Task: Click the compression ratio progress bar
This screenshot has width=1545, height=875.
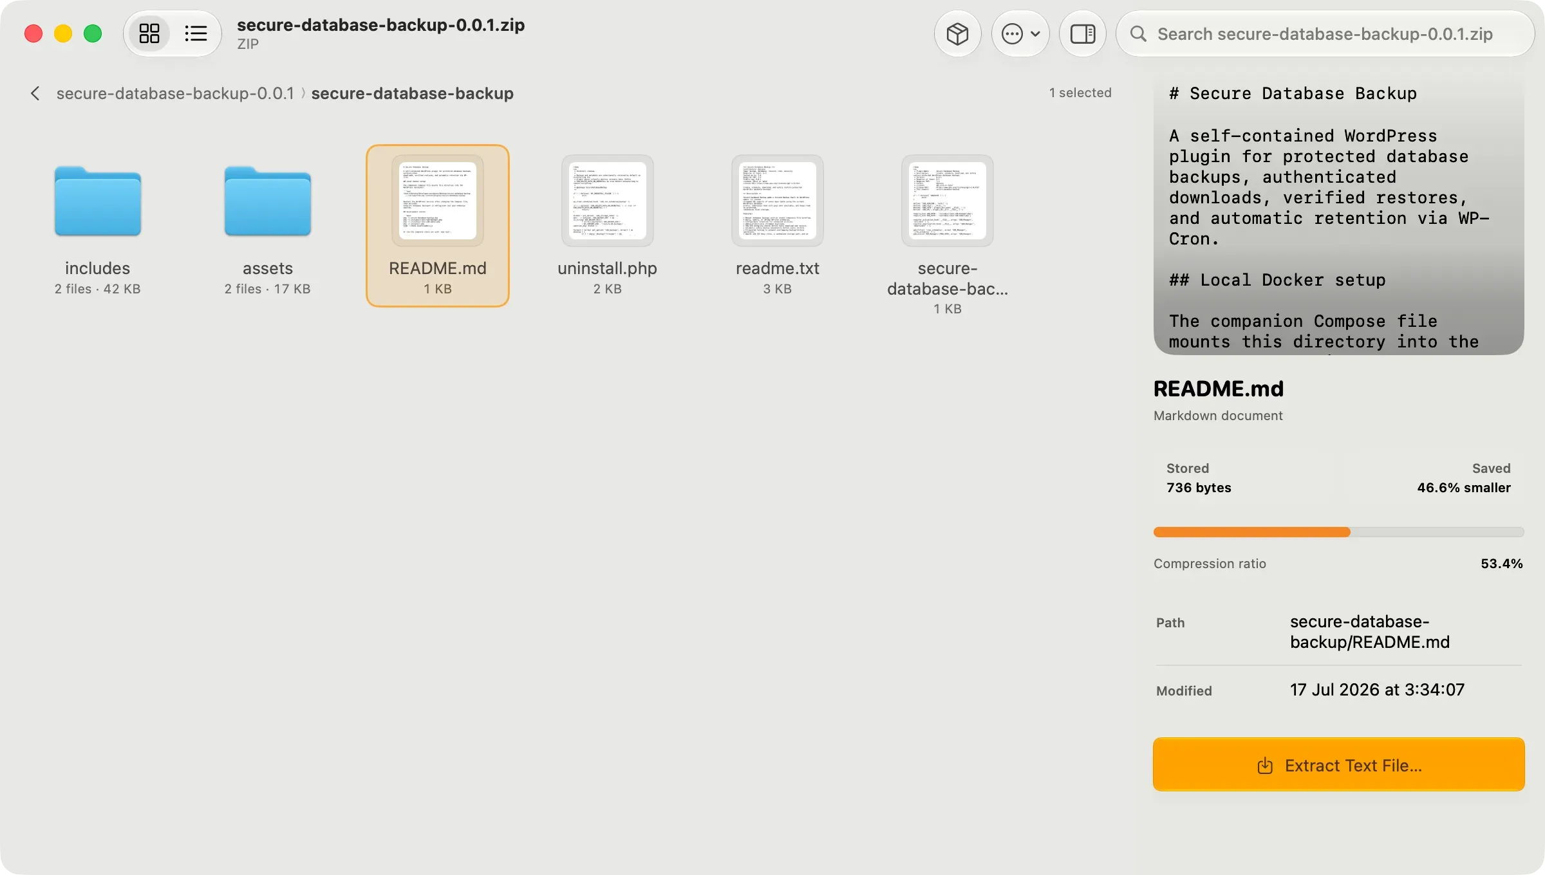Action: (x=1339, y=532)
